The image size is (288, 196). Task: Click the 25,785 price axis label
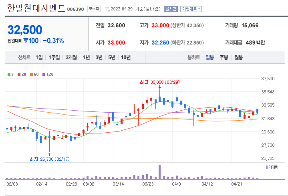[x=268, y=158]
